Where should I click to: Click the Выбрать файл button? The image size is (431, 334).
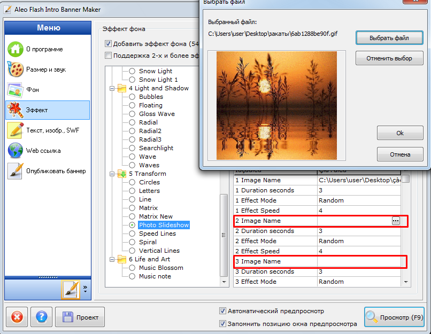pyautogui.click(x=389, y=37)
